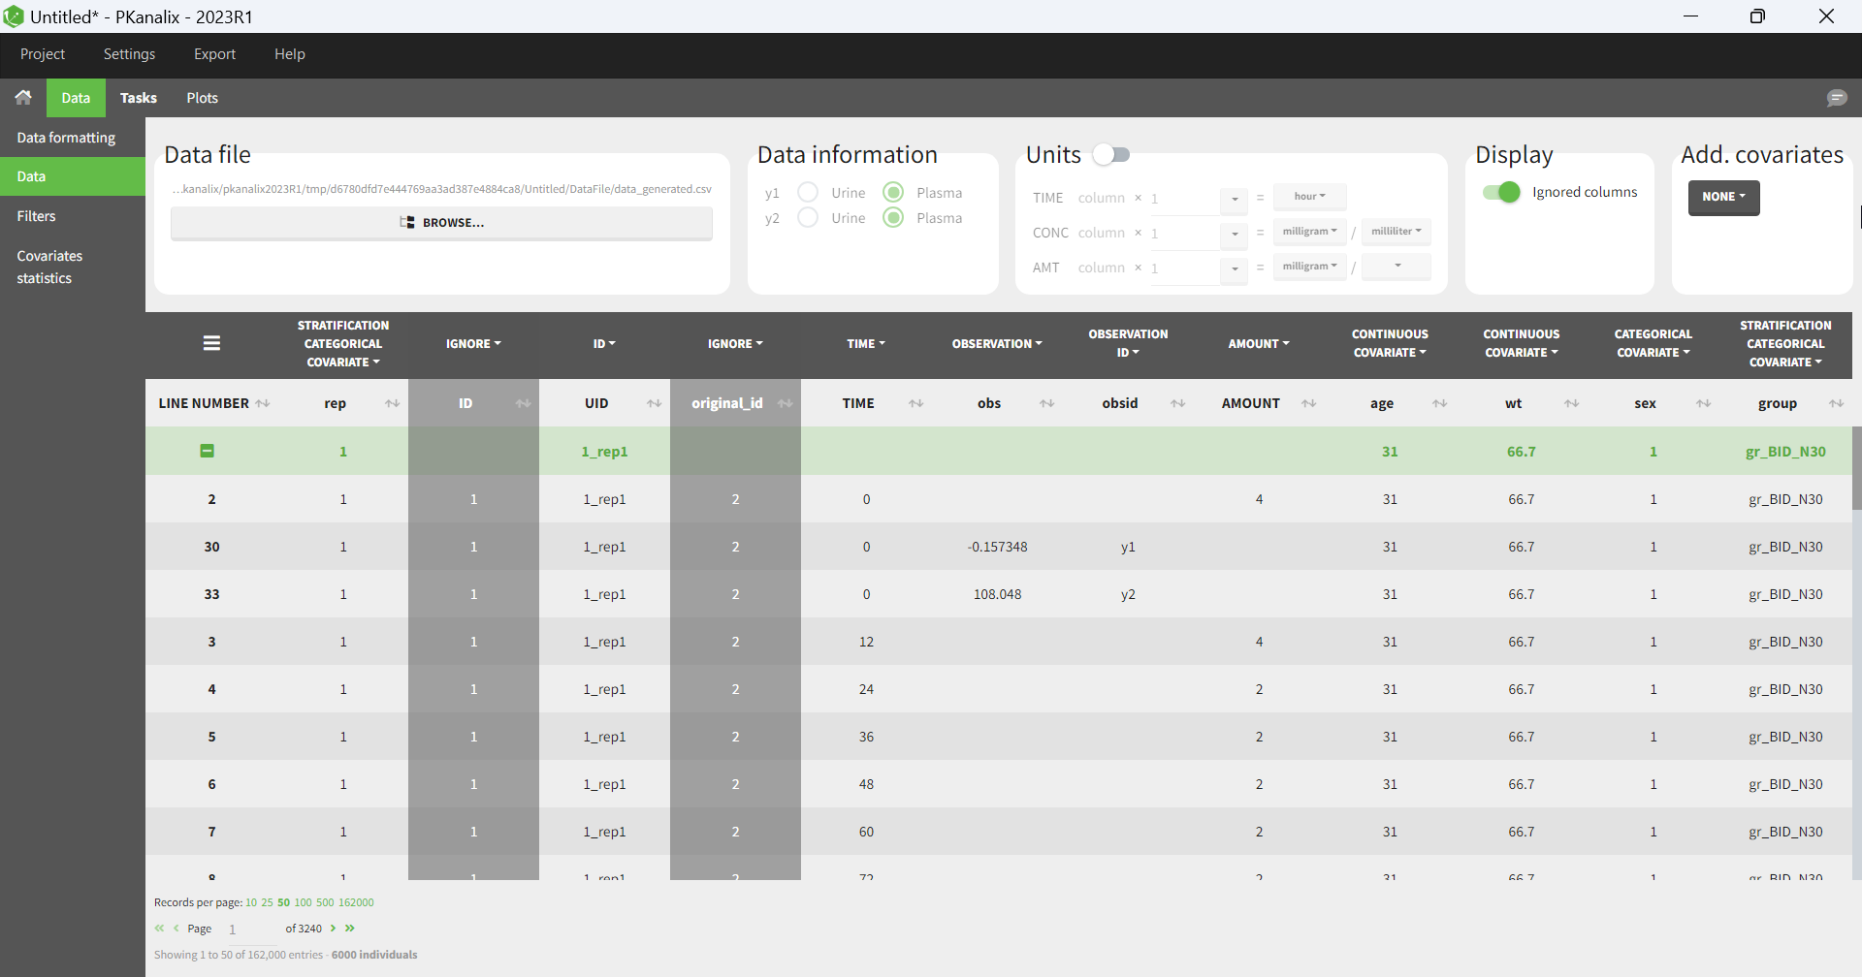Click the home icon in the tab bar

pyautogui.click(x=23, y=98)
